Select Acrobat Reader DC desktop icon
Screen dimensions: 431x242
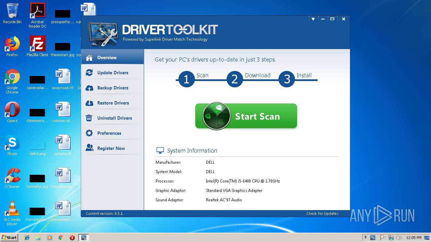click(37, 15)
